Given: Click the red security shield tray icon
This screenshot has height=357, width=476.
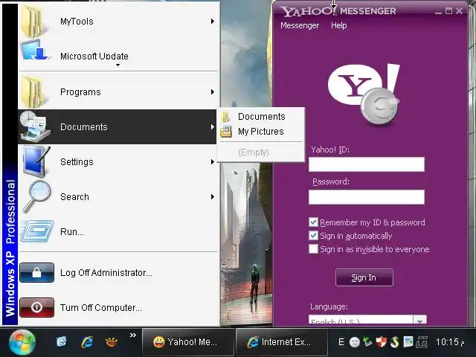Looking at the screenshot, I should click(x=382, y=342).
